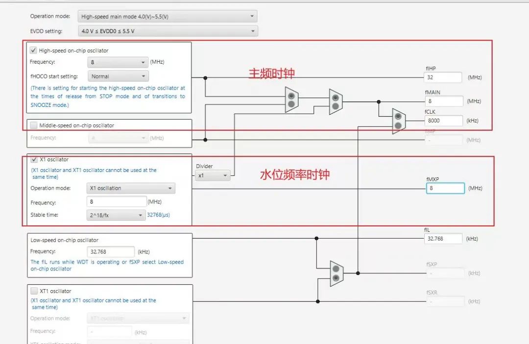The image size is (529, 344).
Task: Click the fIL runs while WDT note
Action: pos(107,265)
